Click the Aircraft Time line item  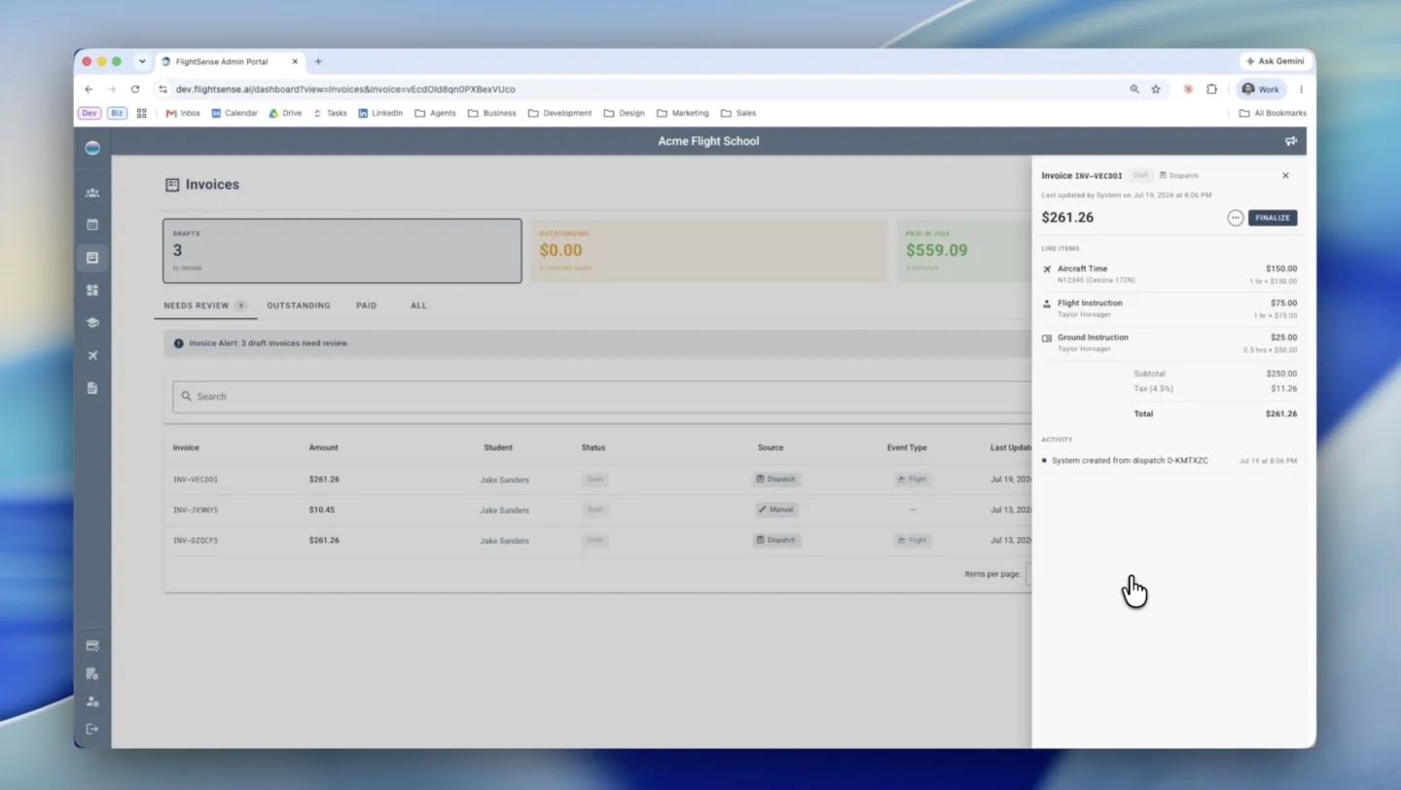point(1168,274)
